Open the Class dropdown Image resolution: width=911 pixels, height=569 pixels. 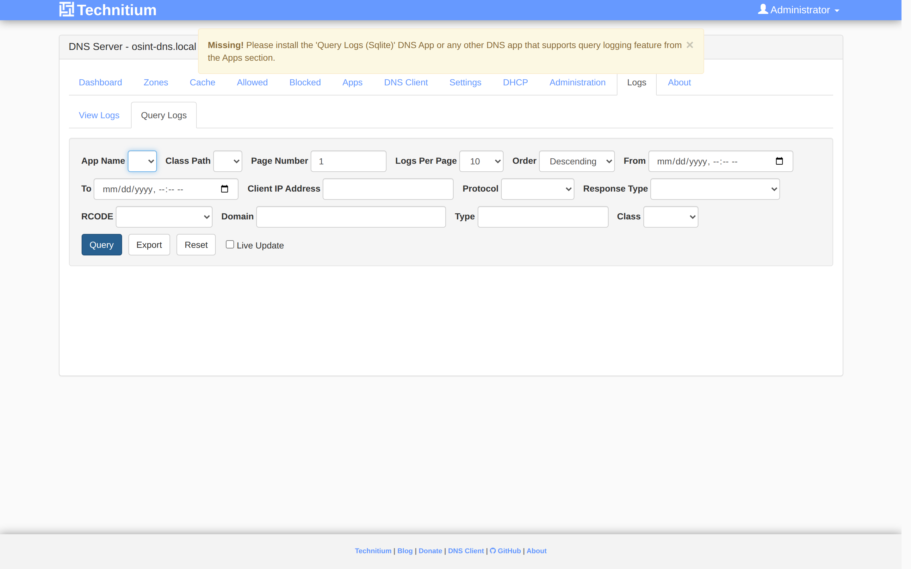coord(671,217)
